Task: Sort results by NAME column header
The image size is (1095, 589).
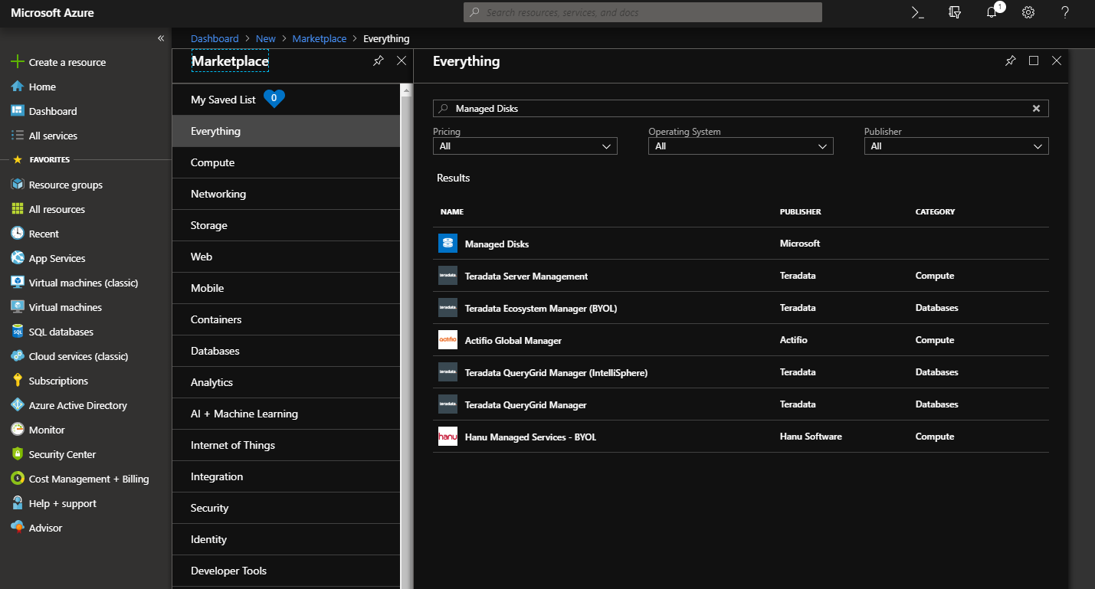Action: click(x=452, y=211)
